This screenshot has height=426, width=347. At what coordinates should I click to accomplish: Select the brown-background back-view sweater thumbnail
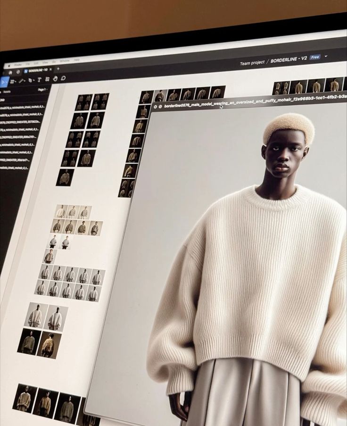tap(49, 345)
